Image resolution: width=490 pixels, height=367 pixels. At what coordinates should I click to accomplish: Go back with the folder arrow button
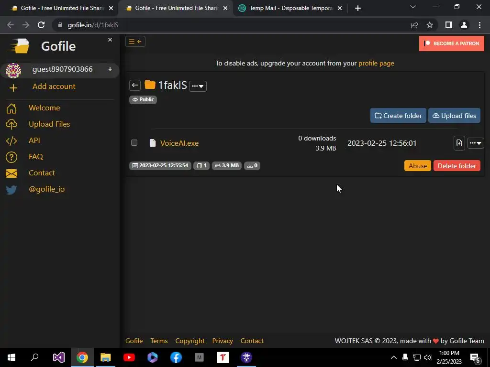click(135, 85)
